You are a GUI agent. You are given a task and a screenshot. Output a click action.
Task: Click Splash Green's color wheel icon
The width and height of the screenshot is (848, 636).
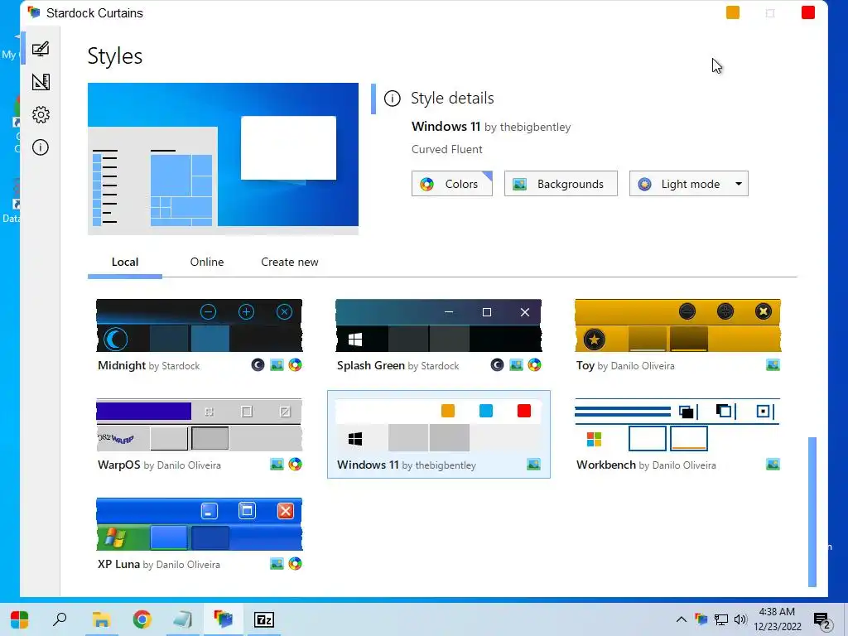[535, 365]
